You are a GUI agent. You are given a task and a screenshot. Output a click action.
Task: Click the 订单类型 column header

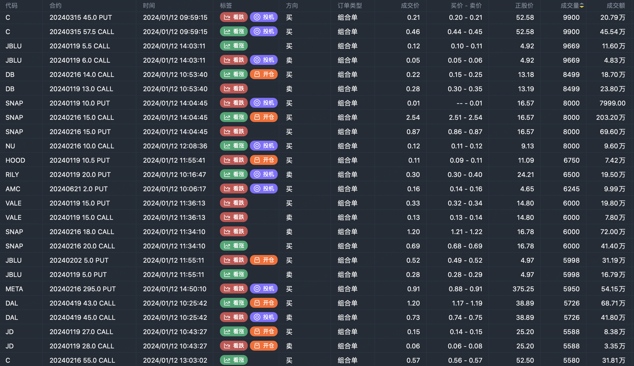tap(349, 6)
